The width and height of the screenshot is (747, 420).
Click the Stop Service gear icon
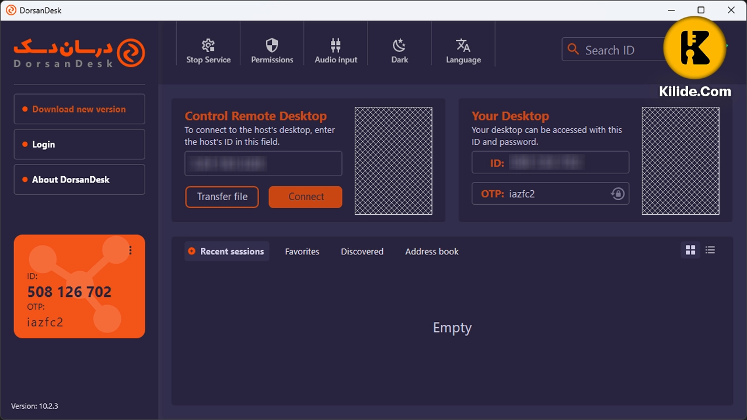pyautogui.click(x=208, y=45)
